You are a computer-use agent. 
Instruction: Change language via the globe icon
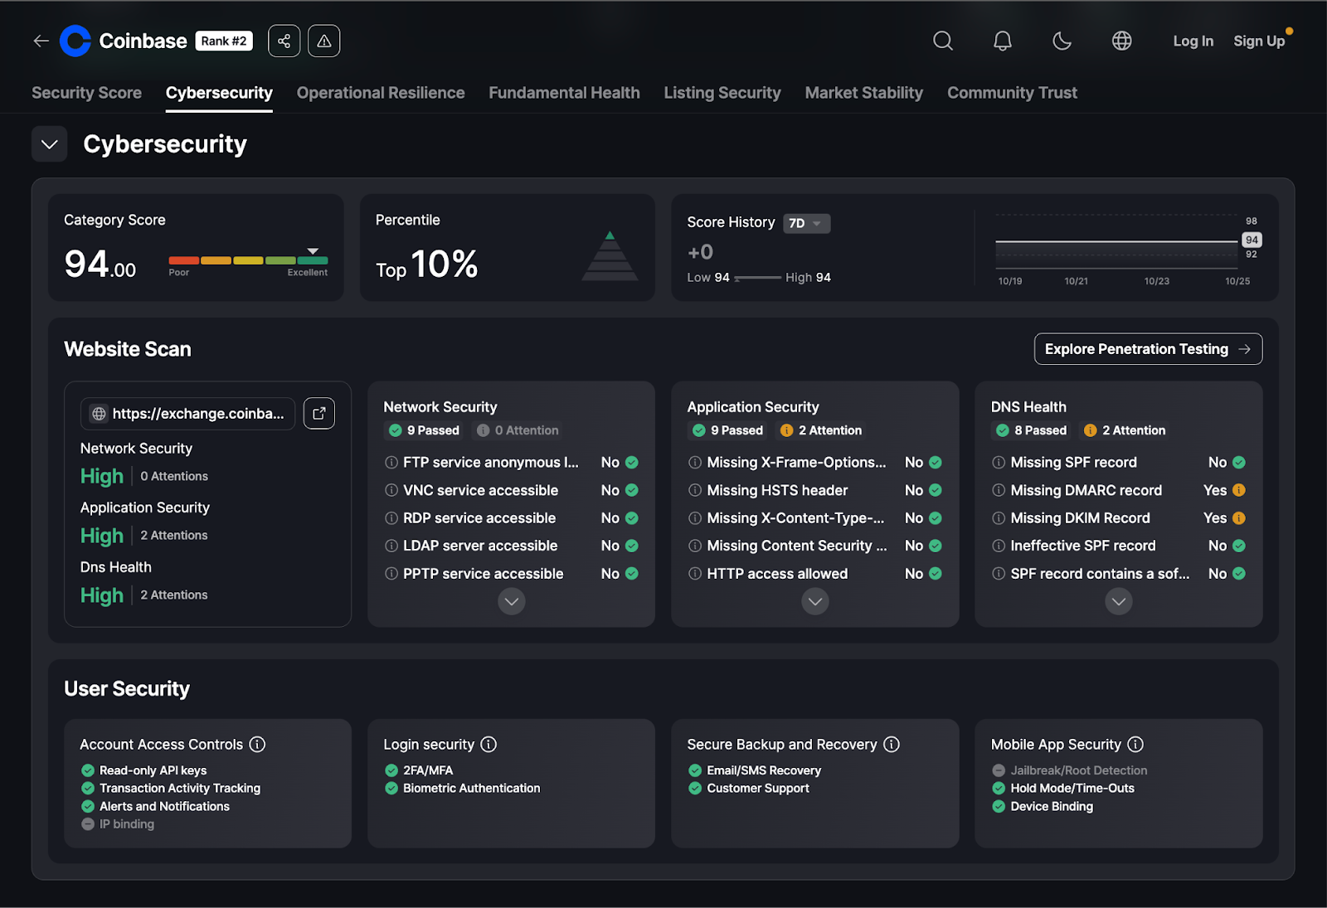[x=1121, y=41]
